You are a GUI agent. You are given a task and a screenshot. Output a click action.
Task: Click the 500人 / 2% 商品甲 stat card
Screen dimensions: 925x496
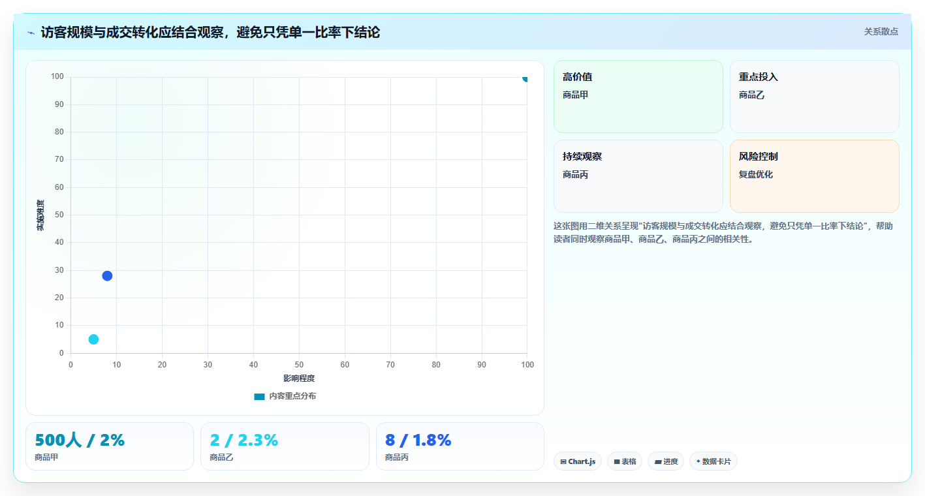(110, 446)
